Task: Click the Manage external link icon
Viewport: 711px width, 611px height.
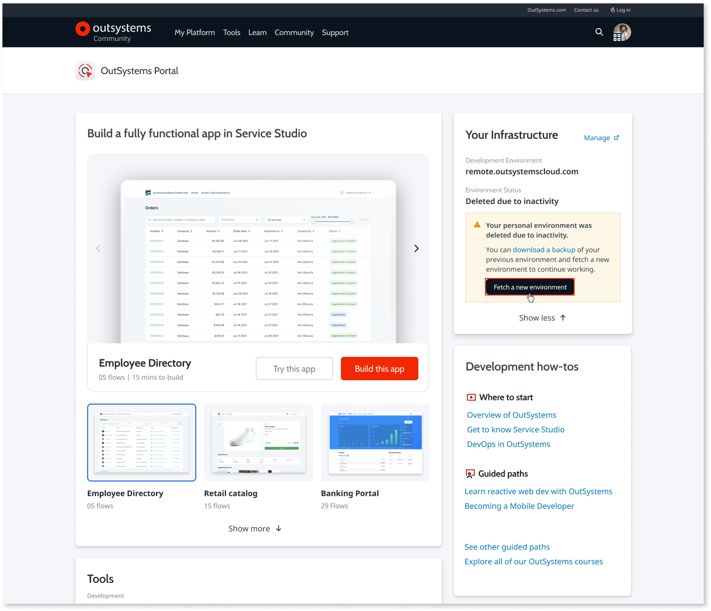Action: 617,138
